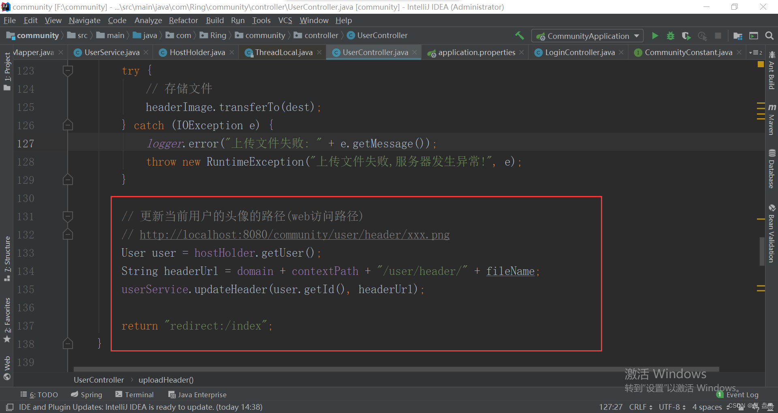Open the Bean Validation side panel
778x413 pixels.
pos(772,234)
